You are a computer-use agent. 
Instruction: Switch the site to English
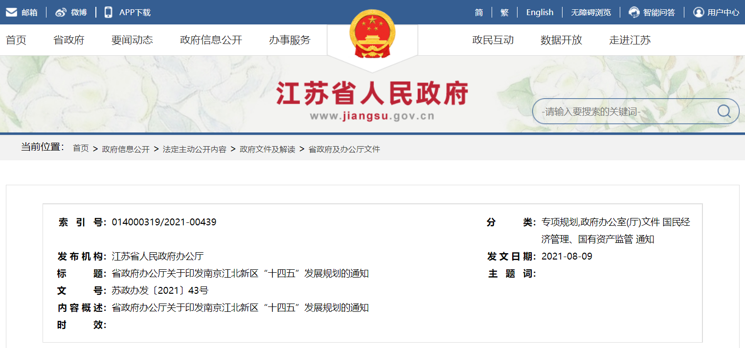(540, 12)
